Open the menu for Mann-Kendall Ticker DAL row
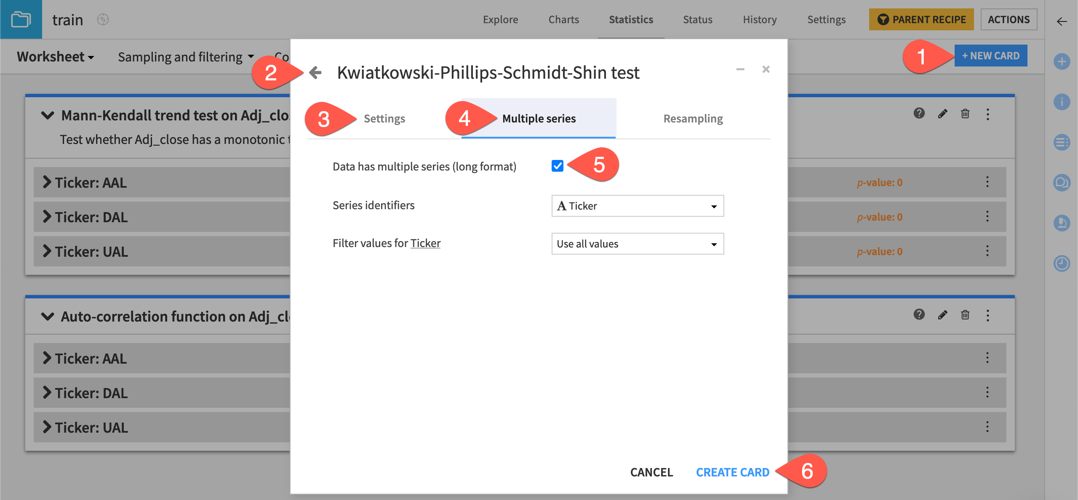 [x=987, y=216]
